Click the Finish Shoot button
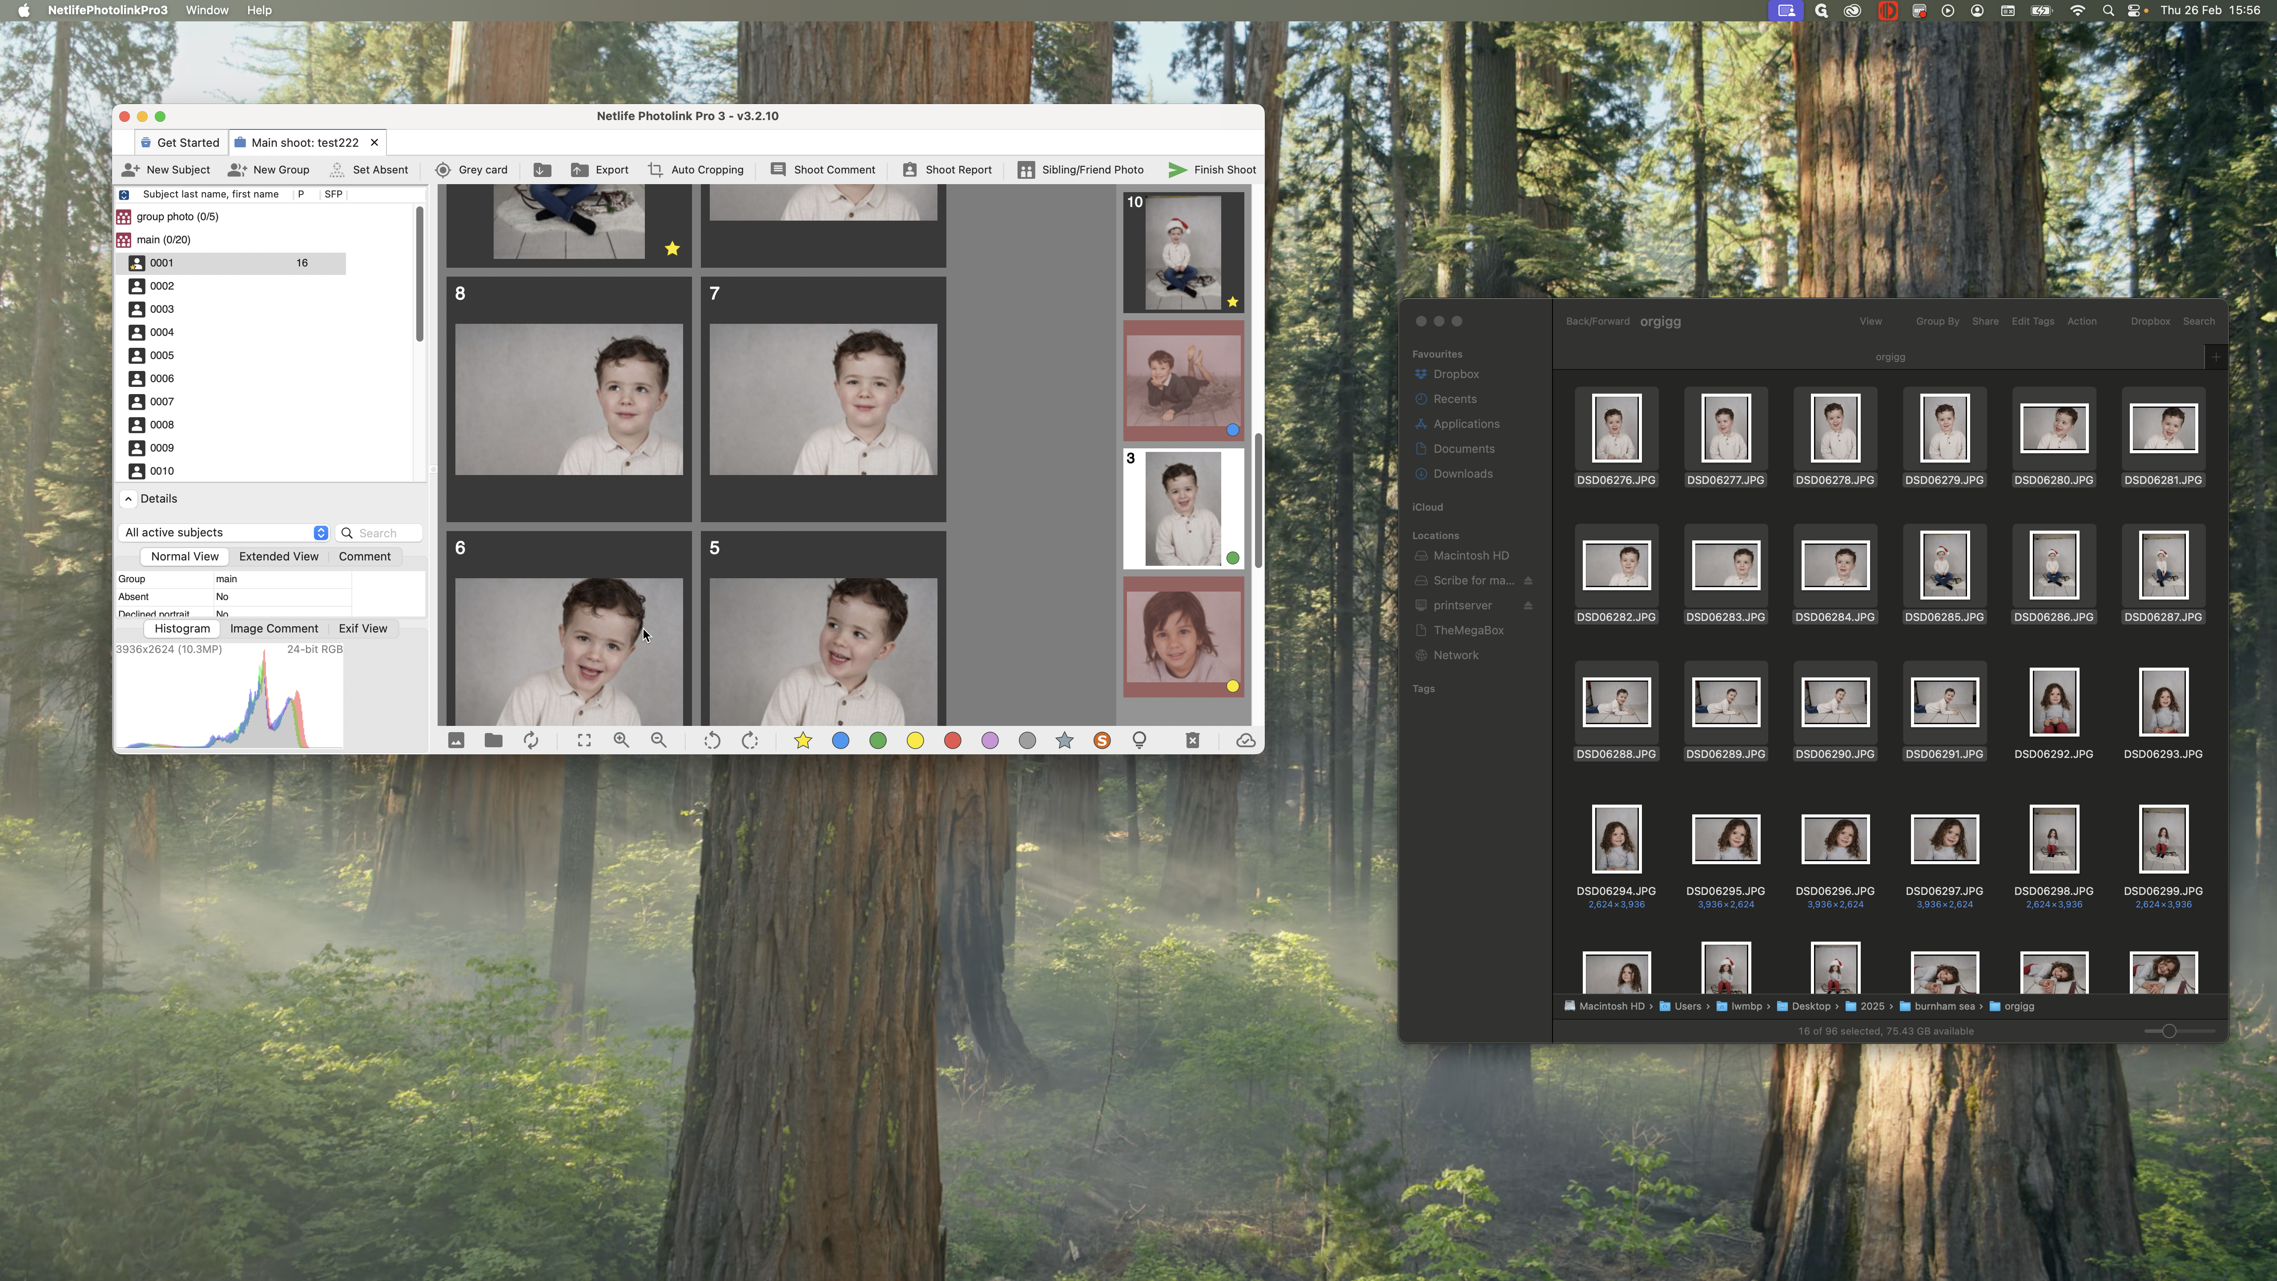The height and width of the screenshot is (1281, 2277). 1212,170
